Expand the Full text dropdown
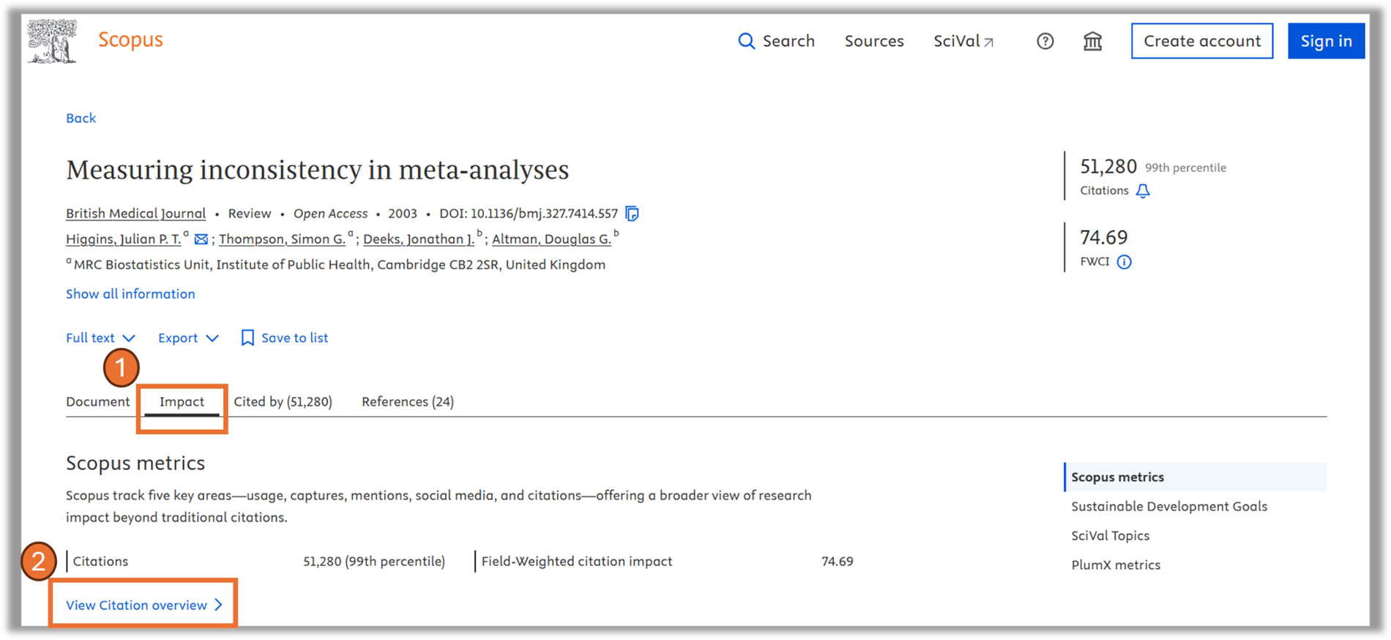This screenshot has height=640, width=1391. [x=100, y=338]
